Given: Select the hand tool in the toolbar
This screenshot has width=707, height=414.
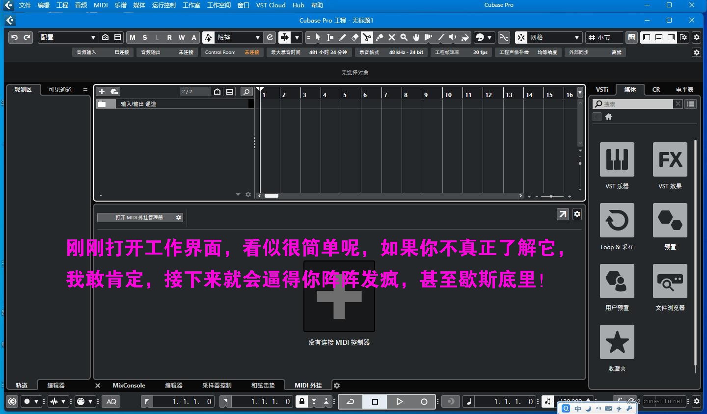Looking at the screenshot, I should [x=416, y=37].
